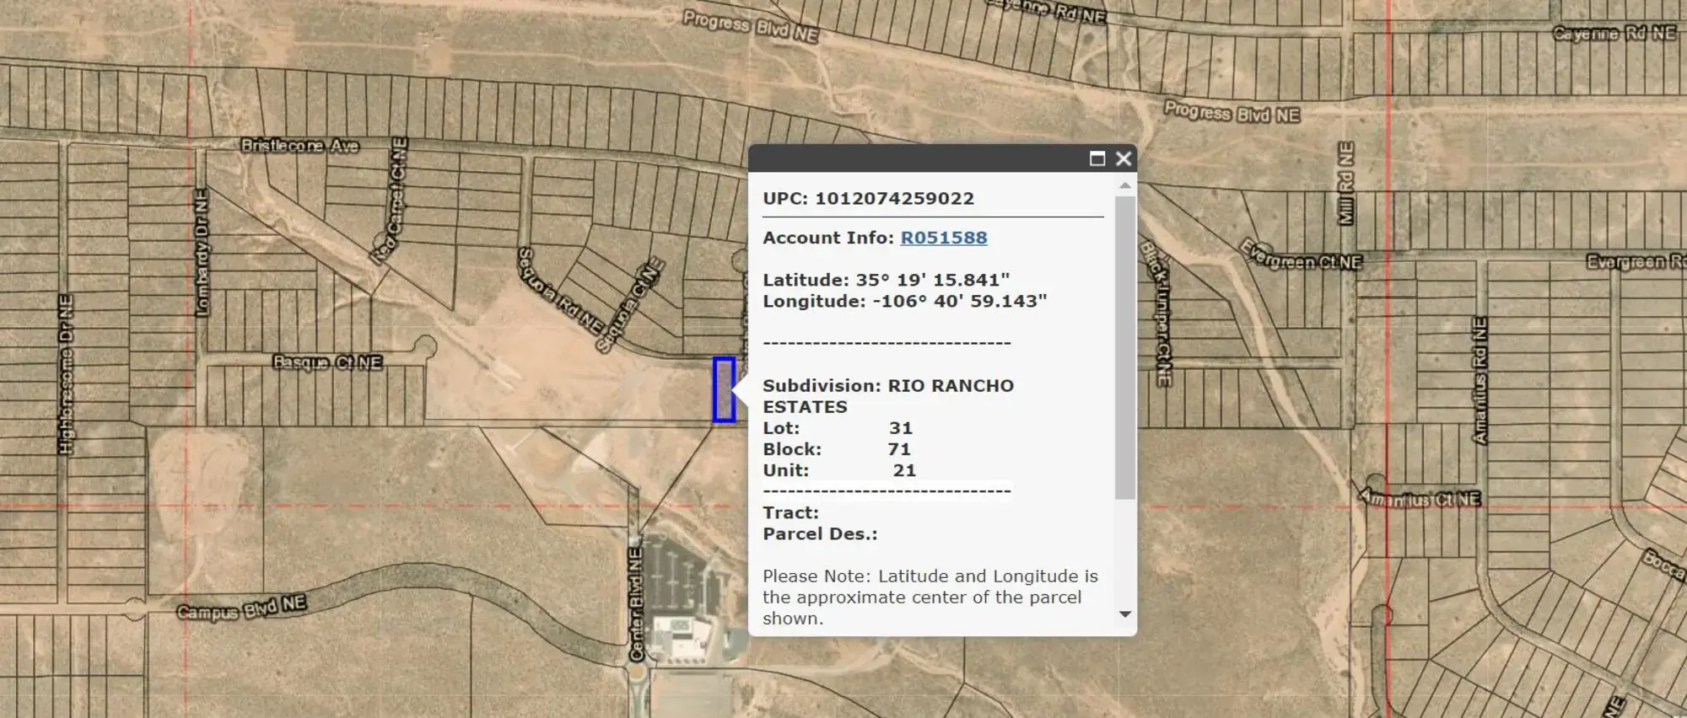Click the Basque Ct NE street label
The width and height of the screenshot is (1687, 718).
327,362
